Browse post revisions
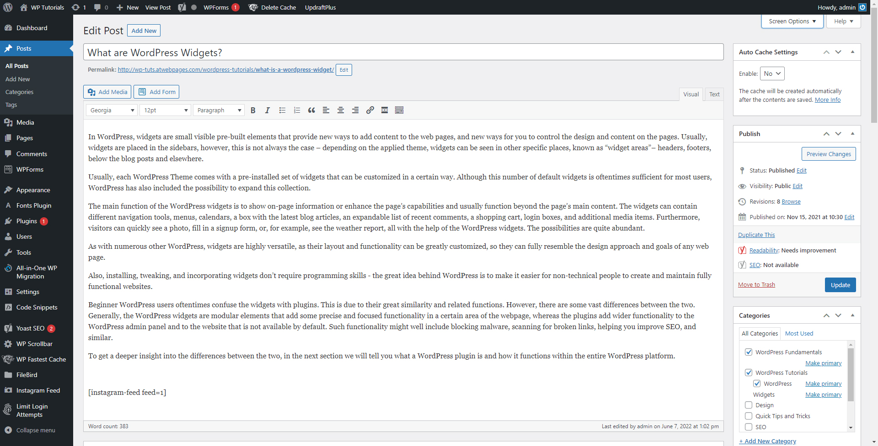This screenshot has height=446, width=878. 791,201
